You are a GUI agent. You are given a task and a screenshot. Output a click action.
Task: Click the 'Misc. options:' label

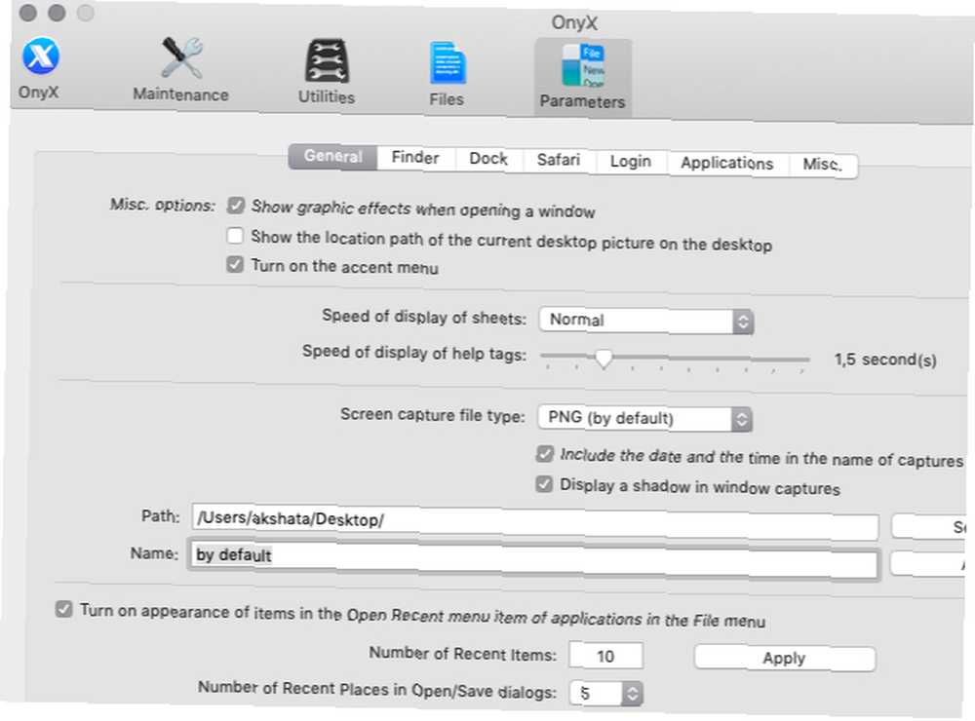click(x=162, y=205)
